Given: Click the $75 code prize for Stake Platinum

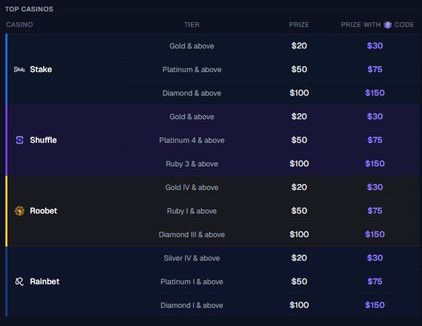Looking at the screenshot, I should (x=375, y=69).
